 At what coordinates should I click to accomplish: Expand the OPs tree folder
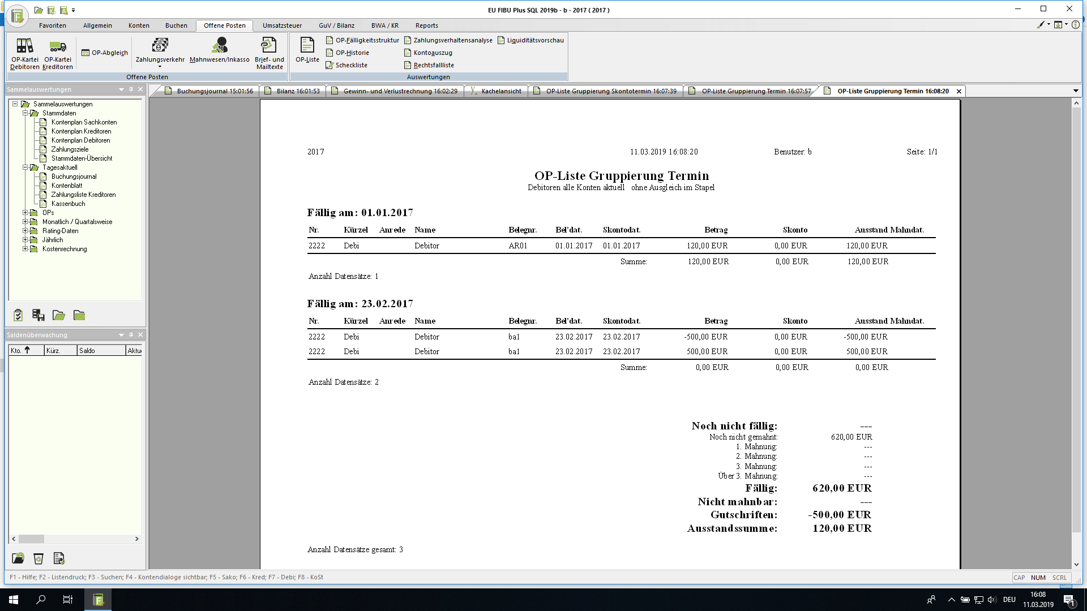pyautogui.click(x=25, y=213)
